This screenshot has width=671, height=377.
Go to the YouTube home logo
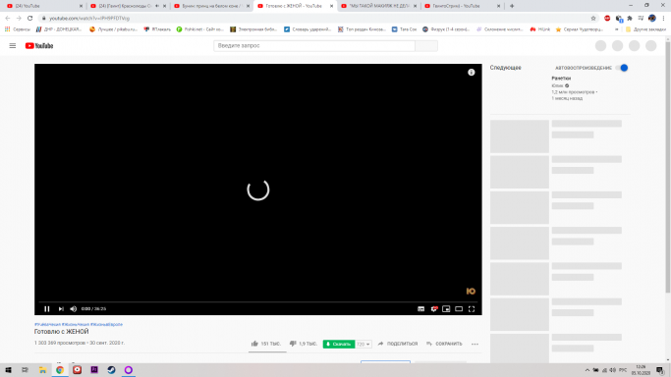click(x=39, y=46)
